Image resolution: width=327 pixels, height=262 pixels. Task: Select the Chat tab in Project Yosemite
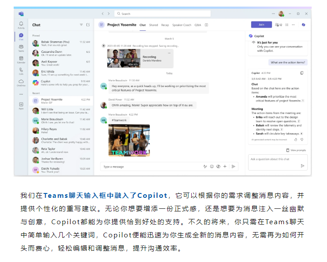click(143, 25)
